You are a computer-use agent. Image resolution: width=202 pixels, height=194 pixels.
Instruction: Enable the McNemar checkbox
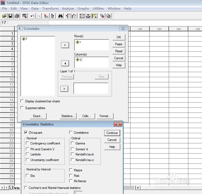(x=71, y=181)
